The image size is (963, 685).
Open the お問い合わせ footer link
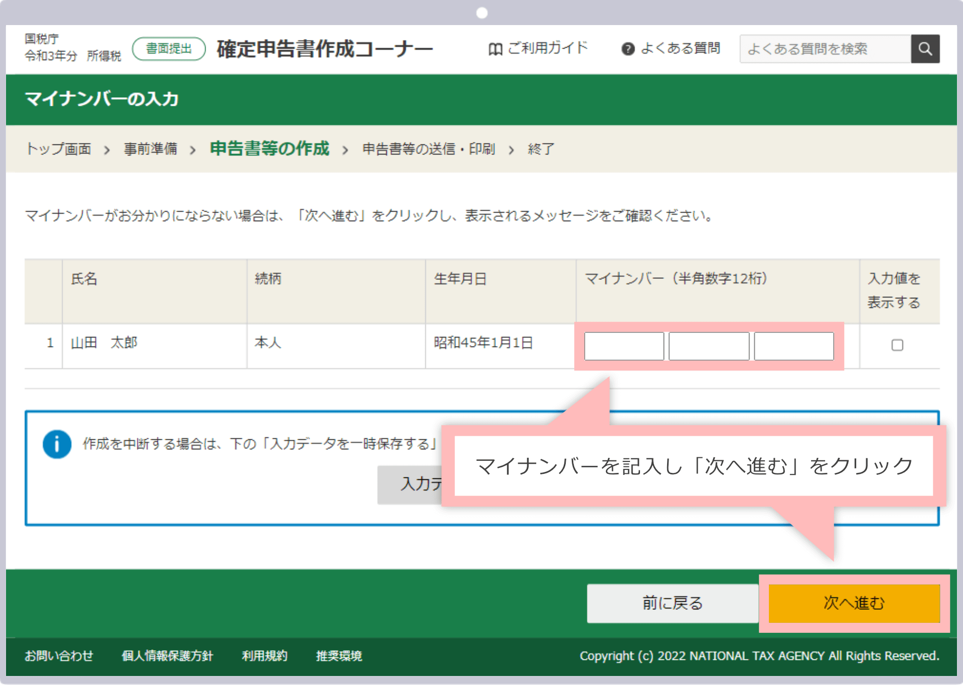pyautogui.click(x=59, y=656)
